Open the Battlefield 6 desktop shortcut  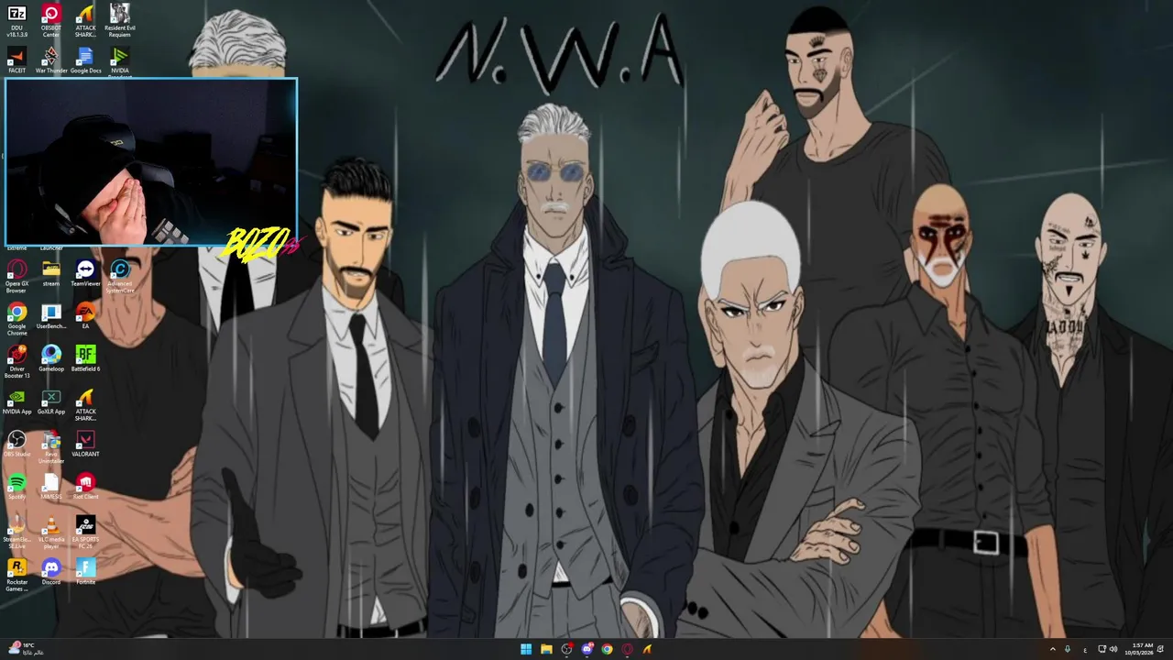pyautogui.click(x=85, y=358)
